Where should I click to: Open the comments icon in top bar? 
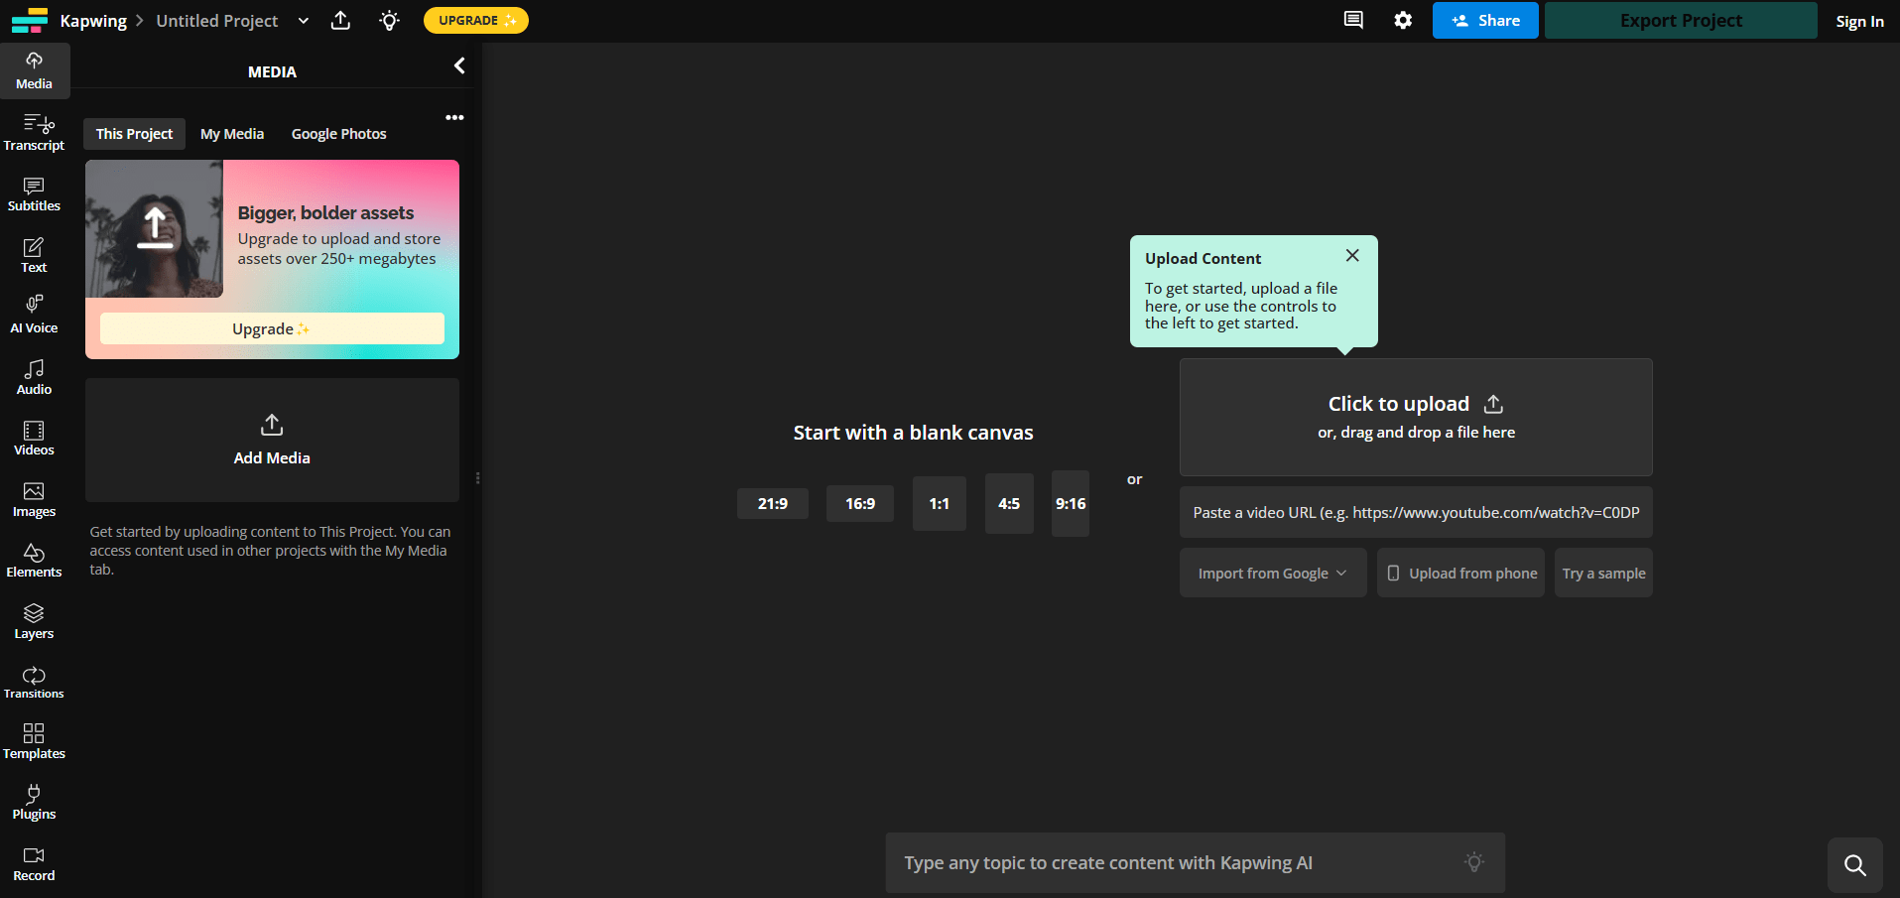pos(1353,20)
